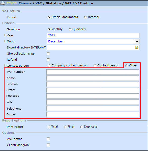Expand the Month dropdown arrow

click(137, 41)
